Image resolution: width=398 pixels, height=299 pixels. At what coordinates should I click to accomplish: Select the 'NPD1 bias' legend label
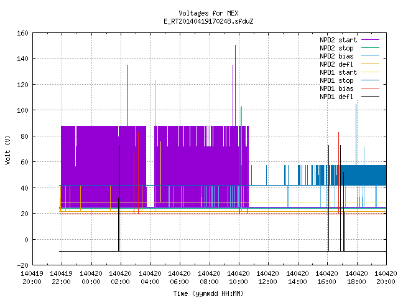336,88
